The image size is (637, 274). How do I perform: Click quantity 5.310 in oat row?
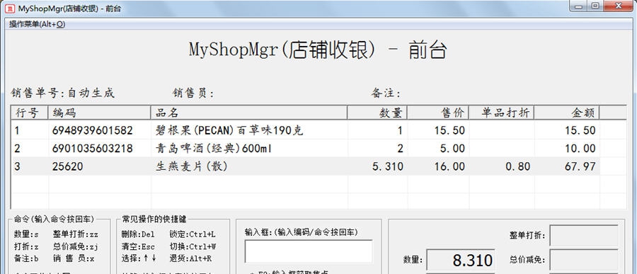point(388,166)
